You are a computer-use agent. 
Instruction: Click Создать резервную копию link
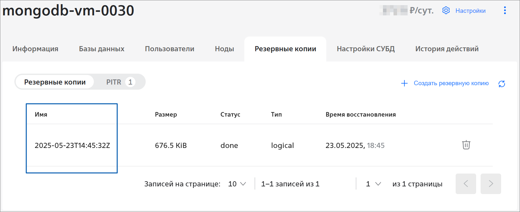[x=451, y=83]
